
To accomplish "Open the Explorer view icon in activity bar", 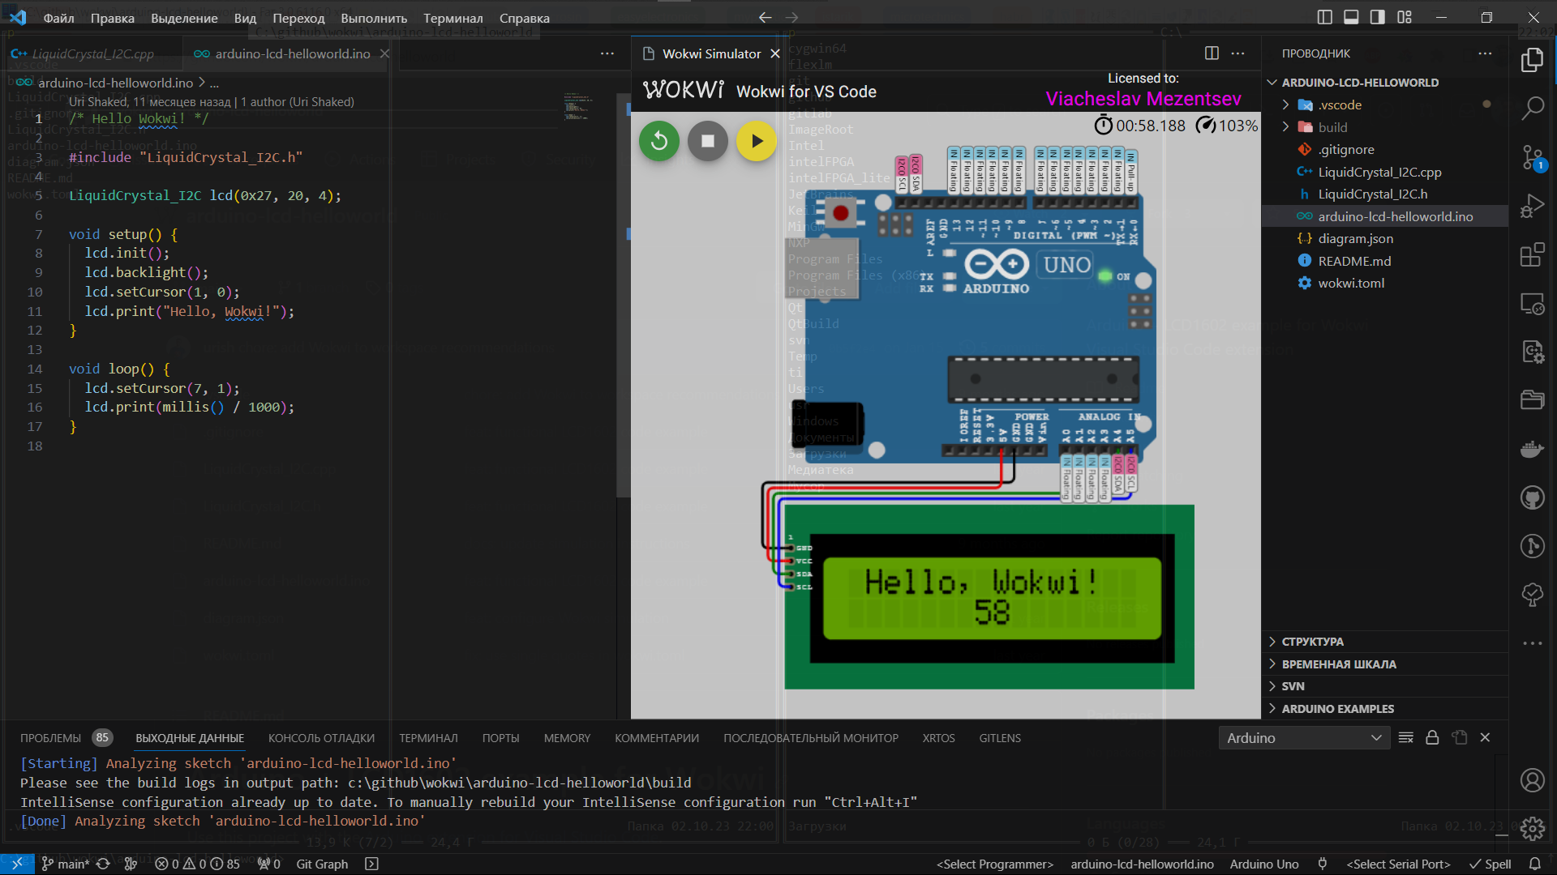I will pyautogui.click(x=1532, y=59).
